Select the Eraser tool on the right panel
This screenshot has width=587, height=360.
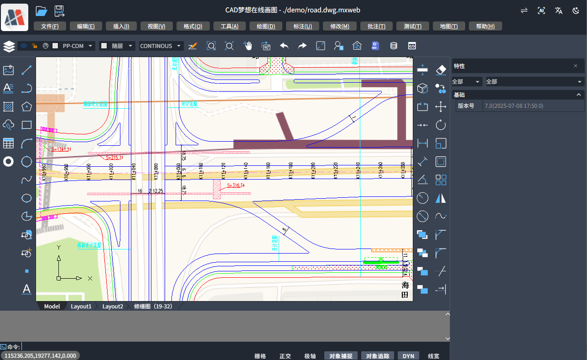click(441, 69)
